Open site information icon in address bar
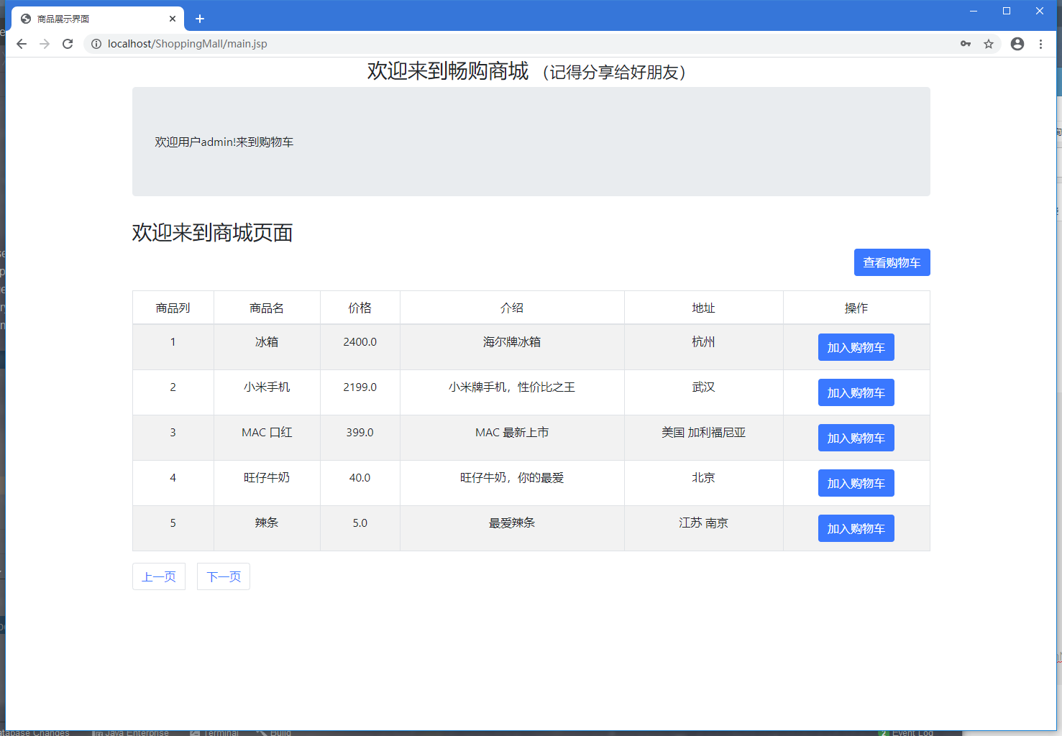1062x736 pixels. point(96,44)
